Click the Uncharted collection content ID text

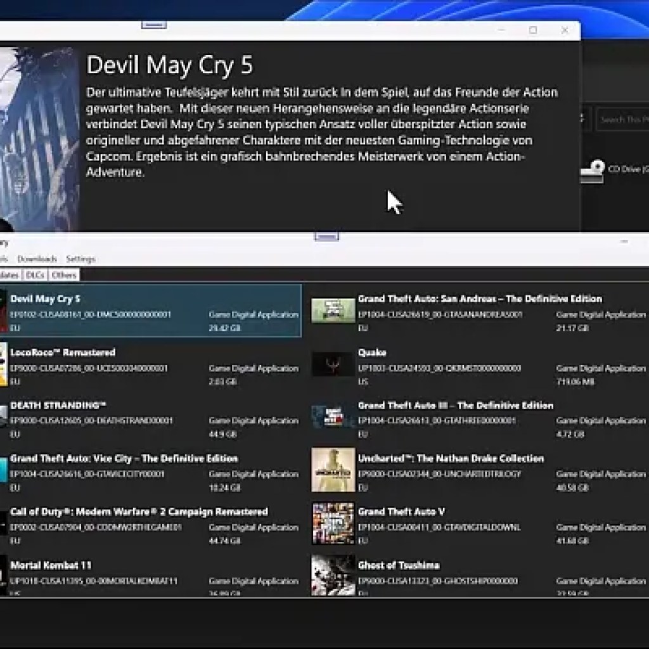pyautogui.click(x=440, y=474)
